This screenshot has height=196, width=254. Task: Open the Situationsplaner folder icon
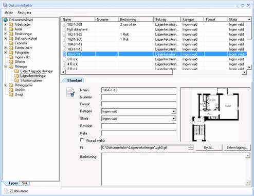pyautogui.click(x=16, y=80)
